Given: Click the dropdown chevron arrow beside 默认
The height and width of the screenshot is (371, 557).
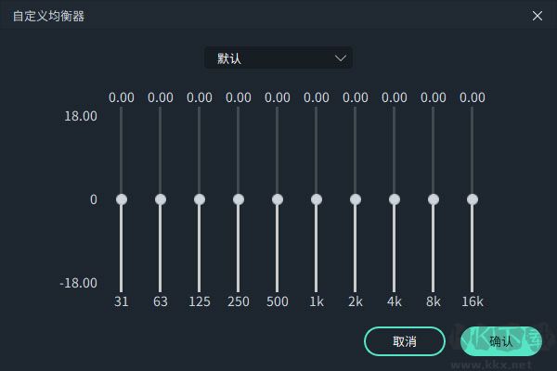Looking at the screenshot, I should [341, 58].
